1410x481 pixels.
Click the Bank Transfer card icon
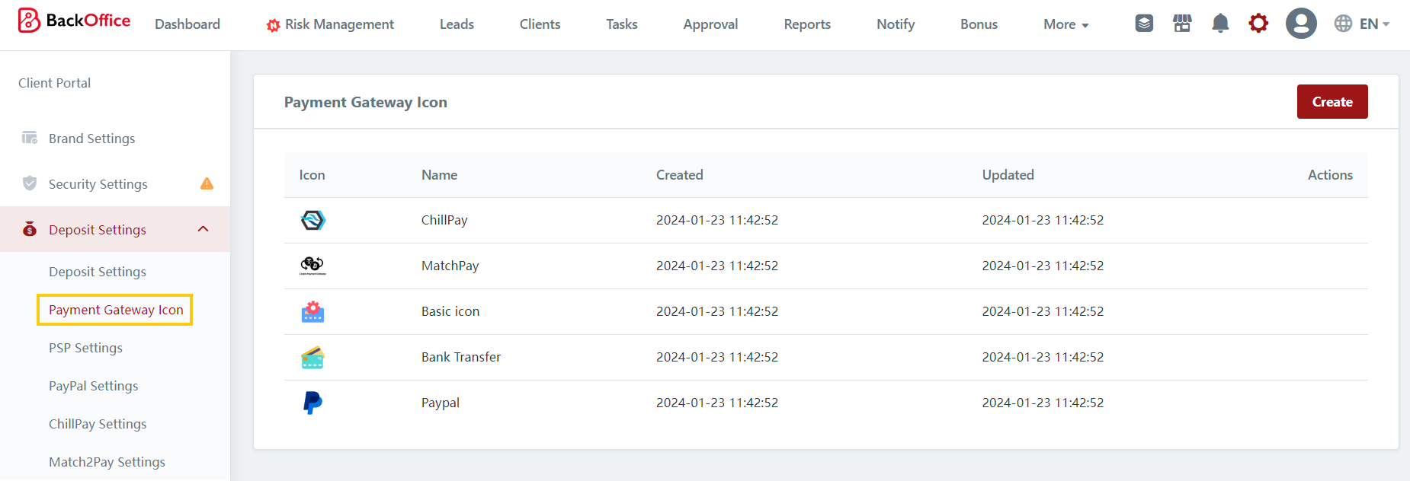point(312,357)
